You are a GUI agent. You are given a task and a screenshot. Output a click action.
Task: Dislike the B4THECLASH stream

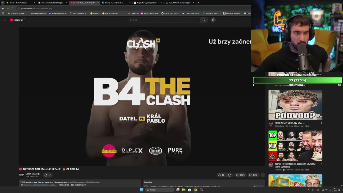point(229,175)
